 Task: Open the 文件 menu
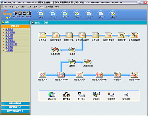coord(5,7)
